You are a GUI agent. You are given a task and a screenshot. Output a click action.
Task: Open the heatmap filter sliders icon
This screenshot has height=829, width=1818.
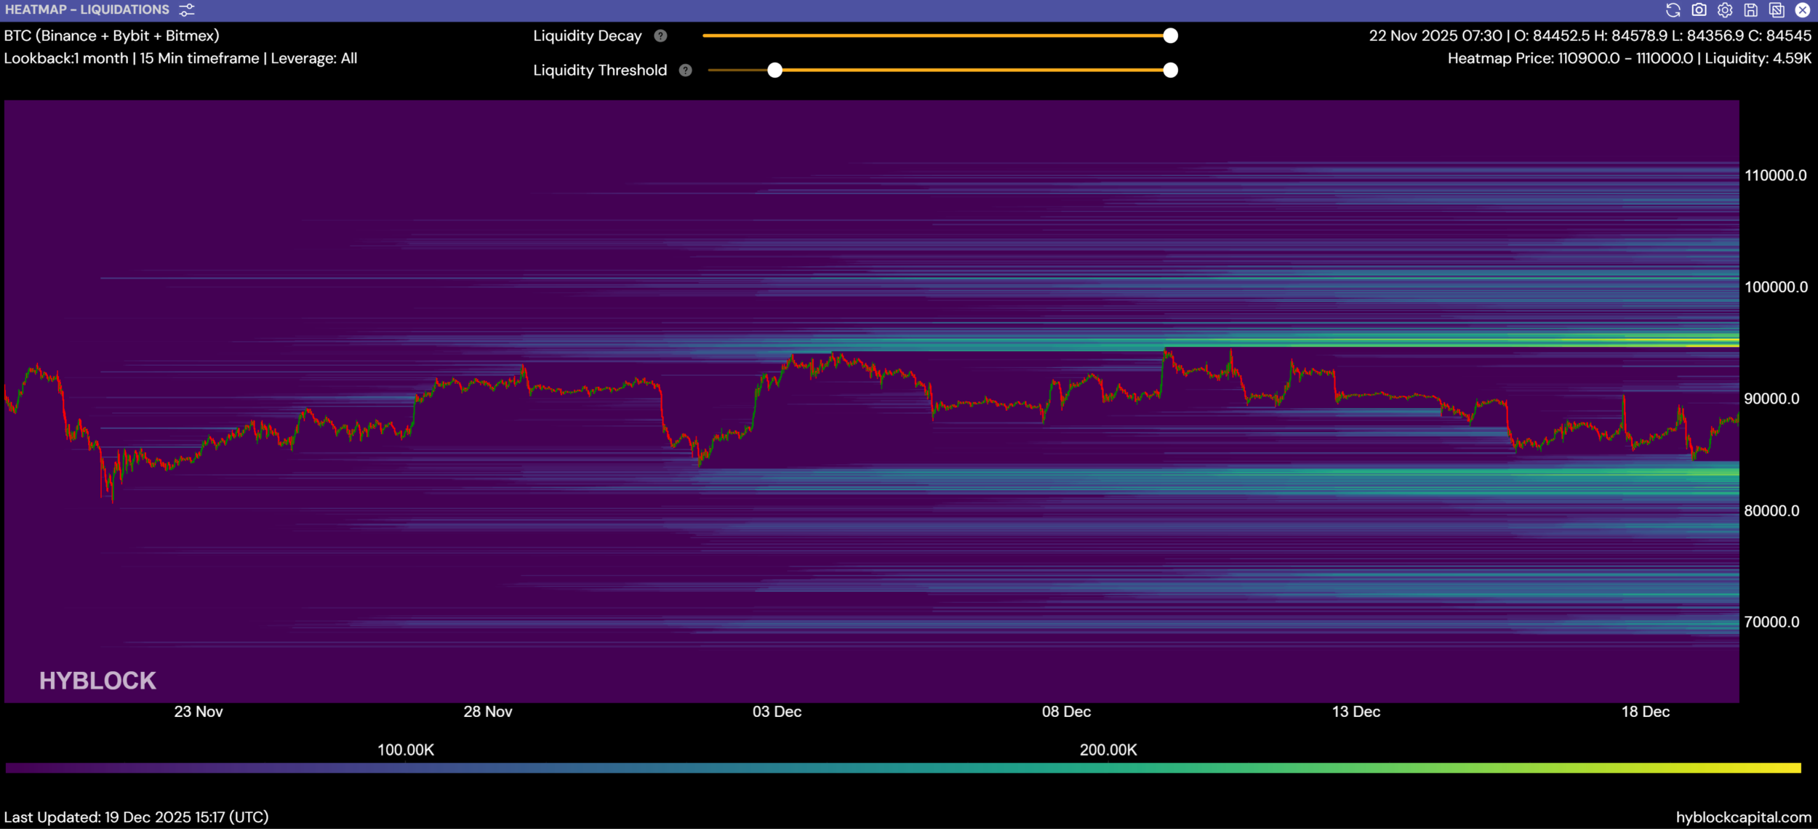click(x=187, y=10)
